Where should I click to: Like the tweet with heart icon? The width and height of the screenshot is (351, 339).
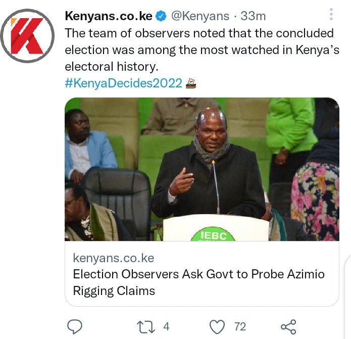point(217,327)
